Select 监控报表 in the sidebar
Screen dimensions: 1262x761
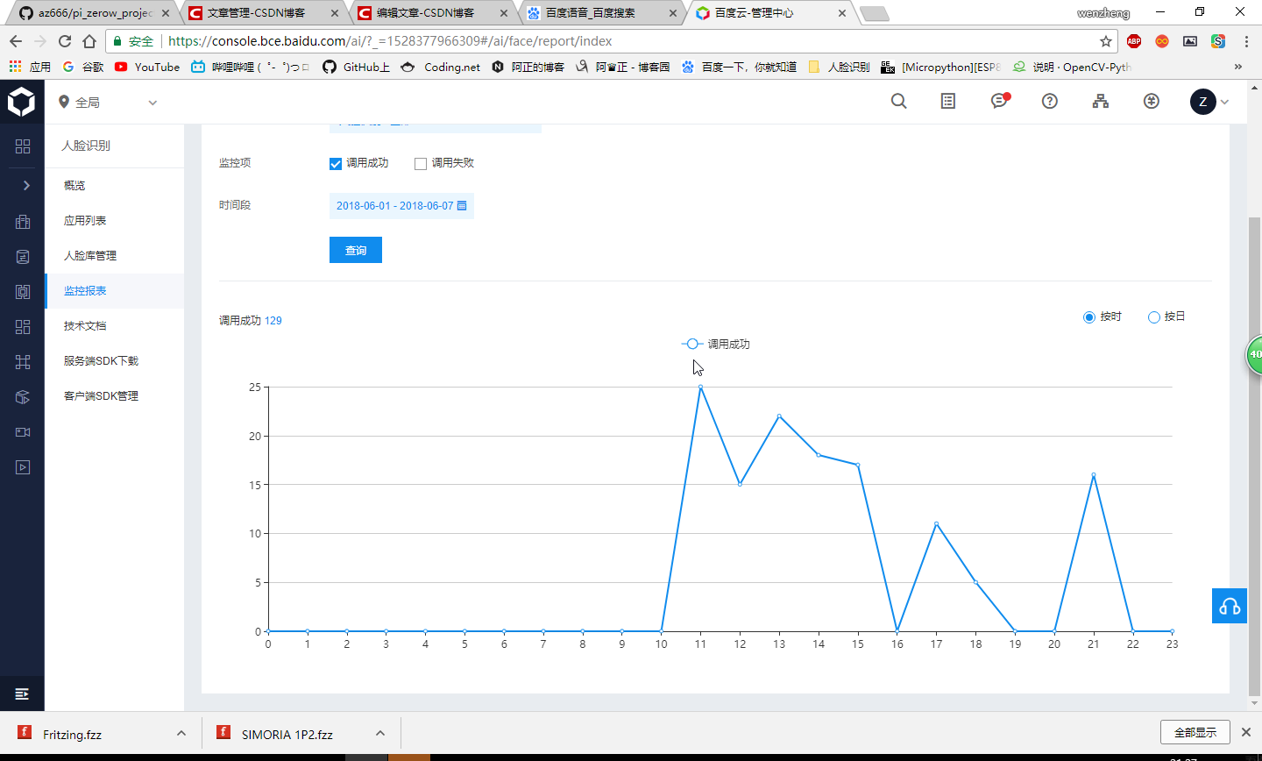[114, 291]
